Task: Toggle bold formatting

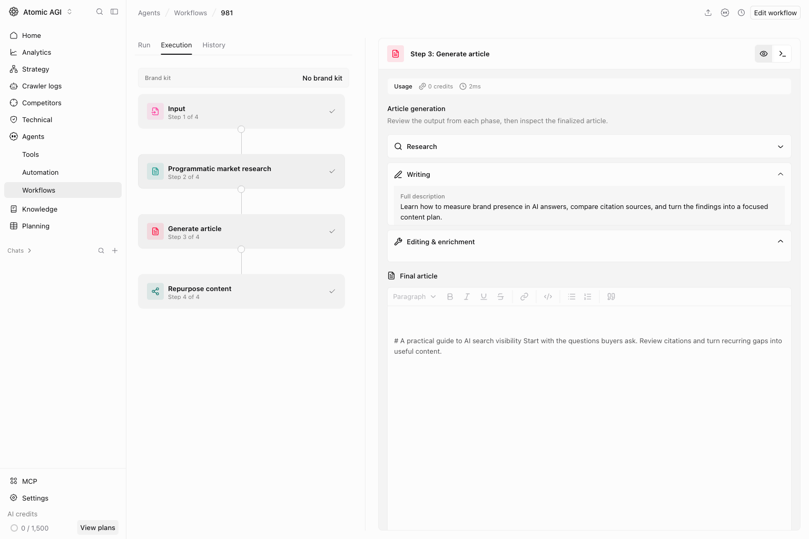Action: click(x=450, y=297)
